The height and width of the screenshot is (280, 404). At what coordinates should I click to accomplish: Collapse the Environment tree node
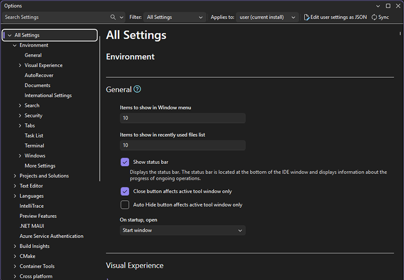pos(15,45)
